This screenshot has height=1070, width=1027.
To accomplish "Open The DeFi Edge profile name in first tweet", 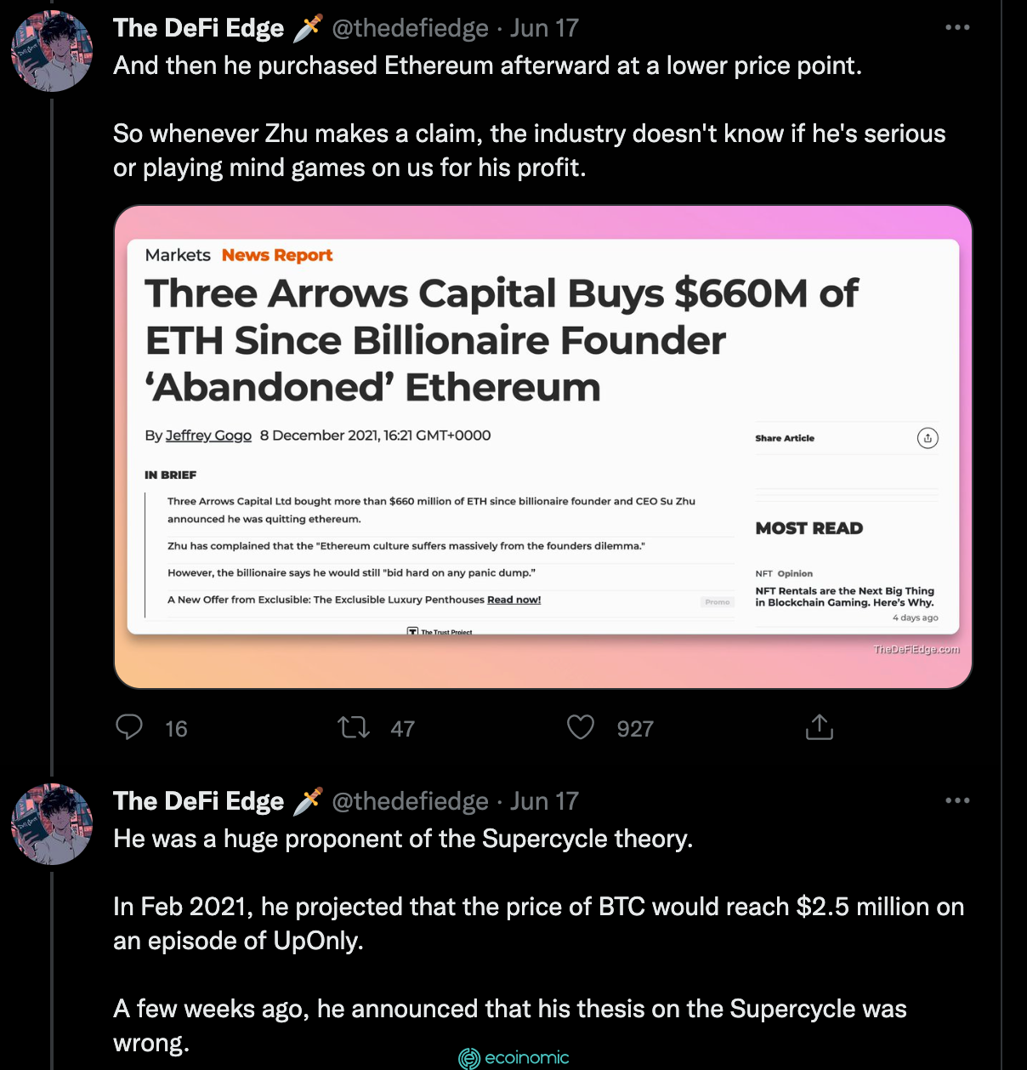I will tap(199, 28).
